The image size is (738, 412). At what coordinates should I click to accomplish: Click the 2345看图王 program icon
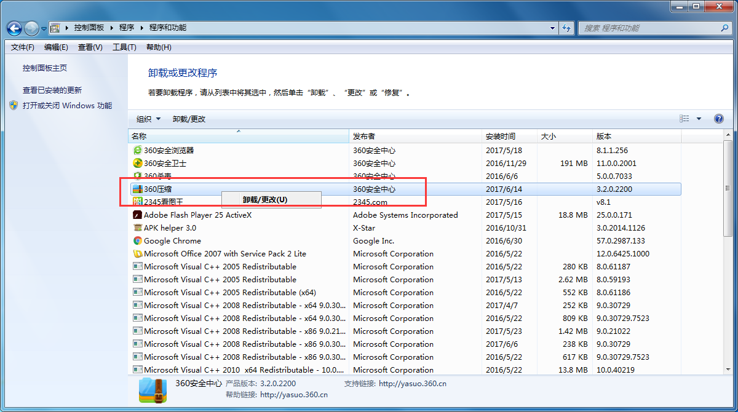pos(138,202)
